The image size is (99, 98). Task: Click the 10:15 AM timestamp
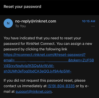[x=89, y=21]
